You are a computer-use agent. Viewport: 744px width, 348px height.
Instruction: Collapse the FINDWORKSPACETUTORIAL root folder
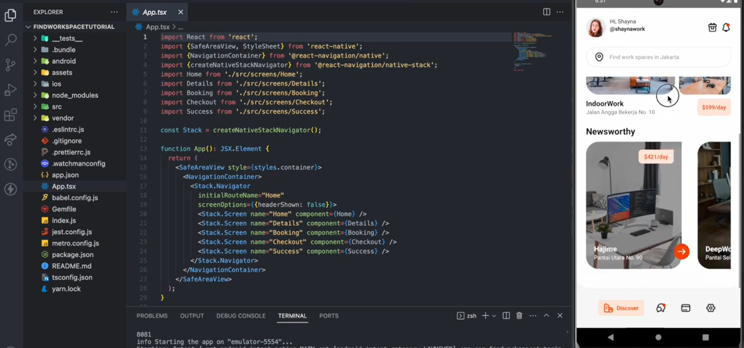[x=29, y=27]
